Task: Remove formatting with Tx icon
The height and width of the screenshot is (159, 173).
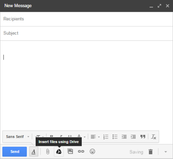Action: click(153, 137)
